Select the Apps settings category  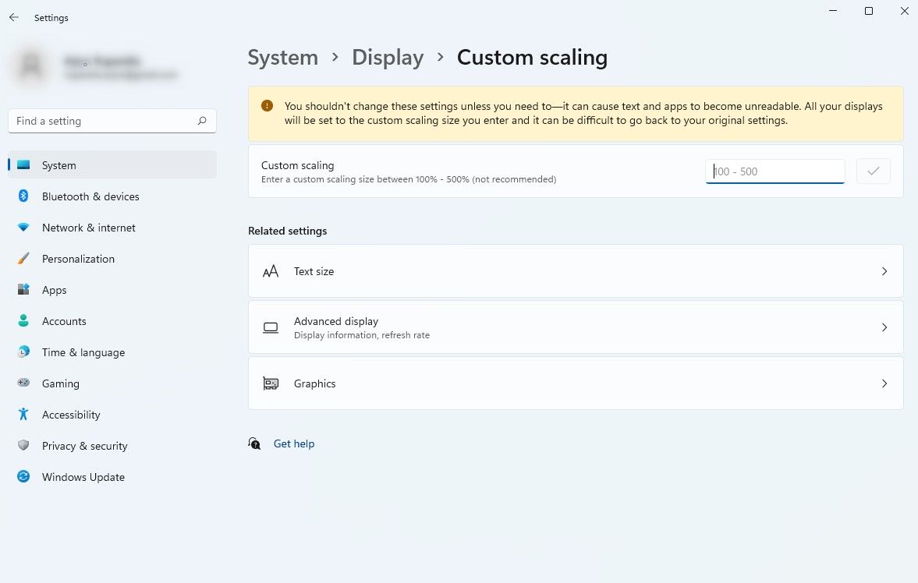coord(112,289)
